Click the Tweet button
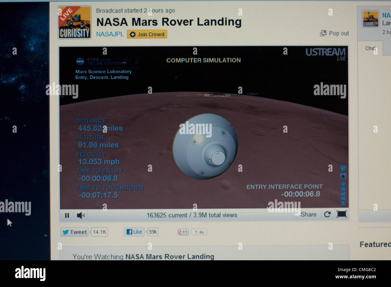The image size is (391, 287). (75, 232)
